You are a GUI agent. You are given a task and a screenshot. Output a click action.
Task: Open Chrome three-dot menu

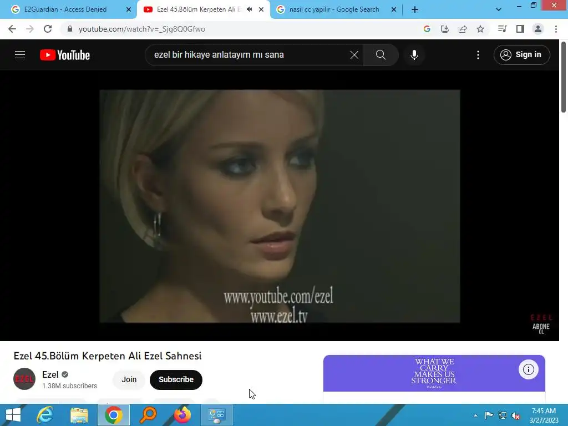[x=556, y=29]
